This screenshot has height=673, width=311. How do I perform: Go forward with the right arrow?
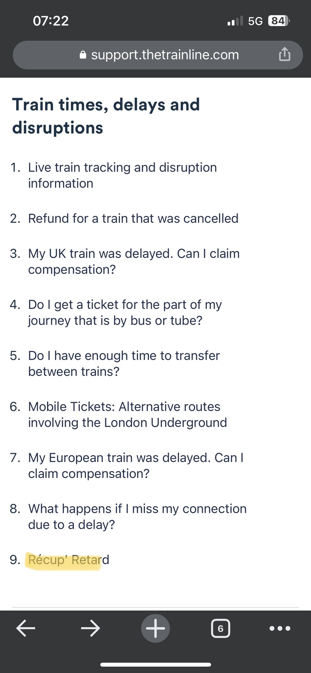tap(90, 628)
